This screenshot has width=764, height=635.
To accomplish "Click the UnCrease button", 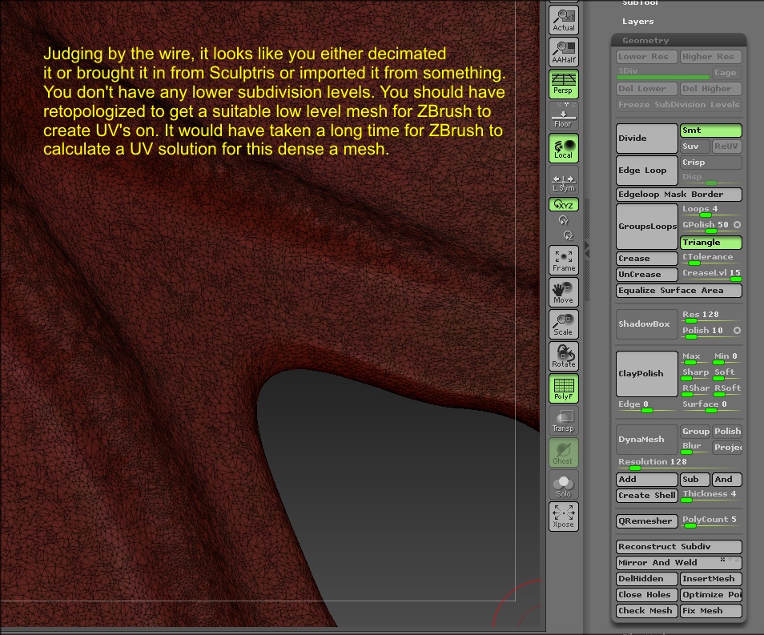I will pos(646,275).
